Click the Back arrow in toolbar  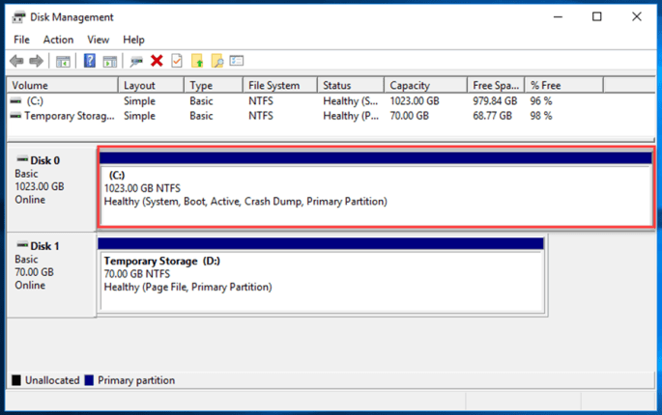pos(16,61)
